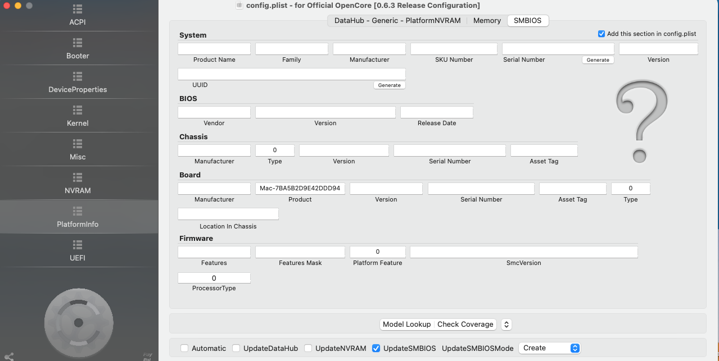
Task: Click the UUID input field
Action: tap(292, 74)
